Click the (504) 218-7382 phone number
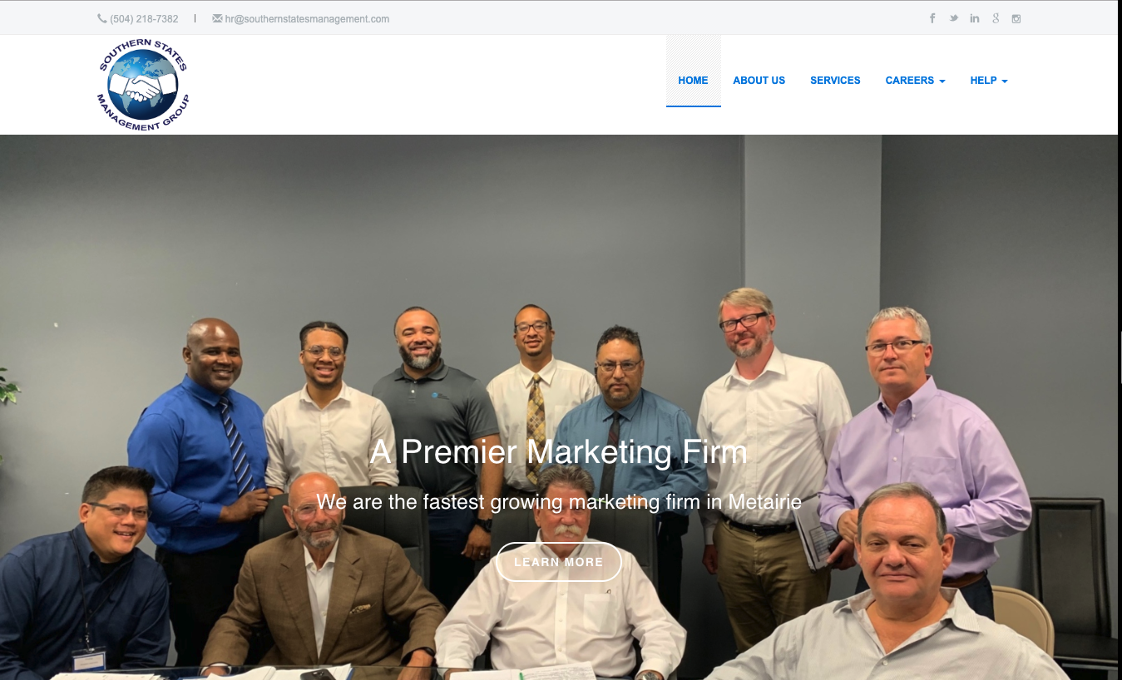This screenshot has height=680, width=1122. (144, 18)
